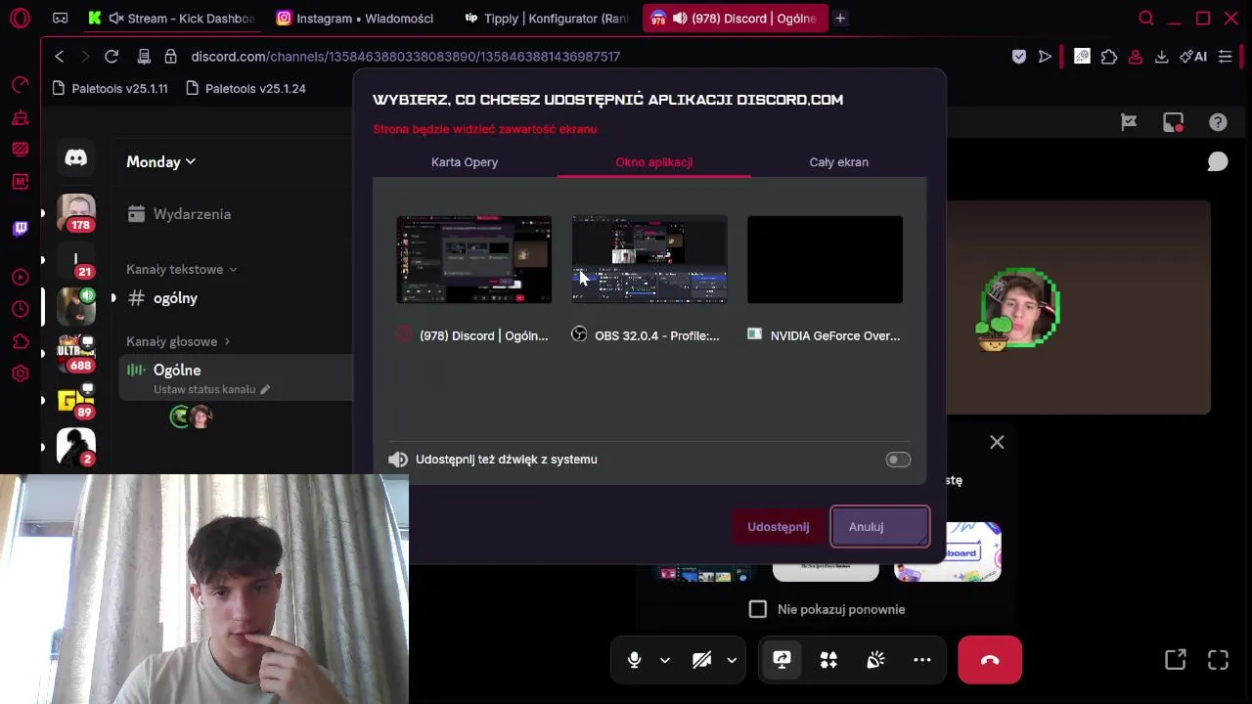Click the 'Anuluj' button
The height and width of the screenshot is (704, 1252).
click(x=879, y=527)
